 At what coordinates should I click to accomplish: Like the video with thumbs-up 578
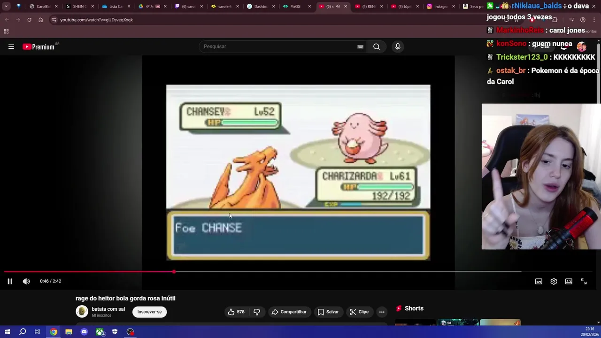[236, 312]
